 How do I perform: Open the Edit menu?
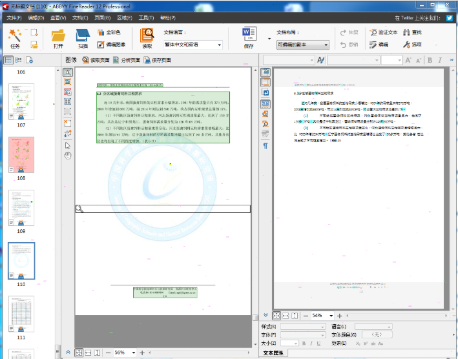[36, 18]
